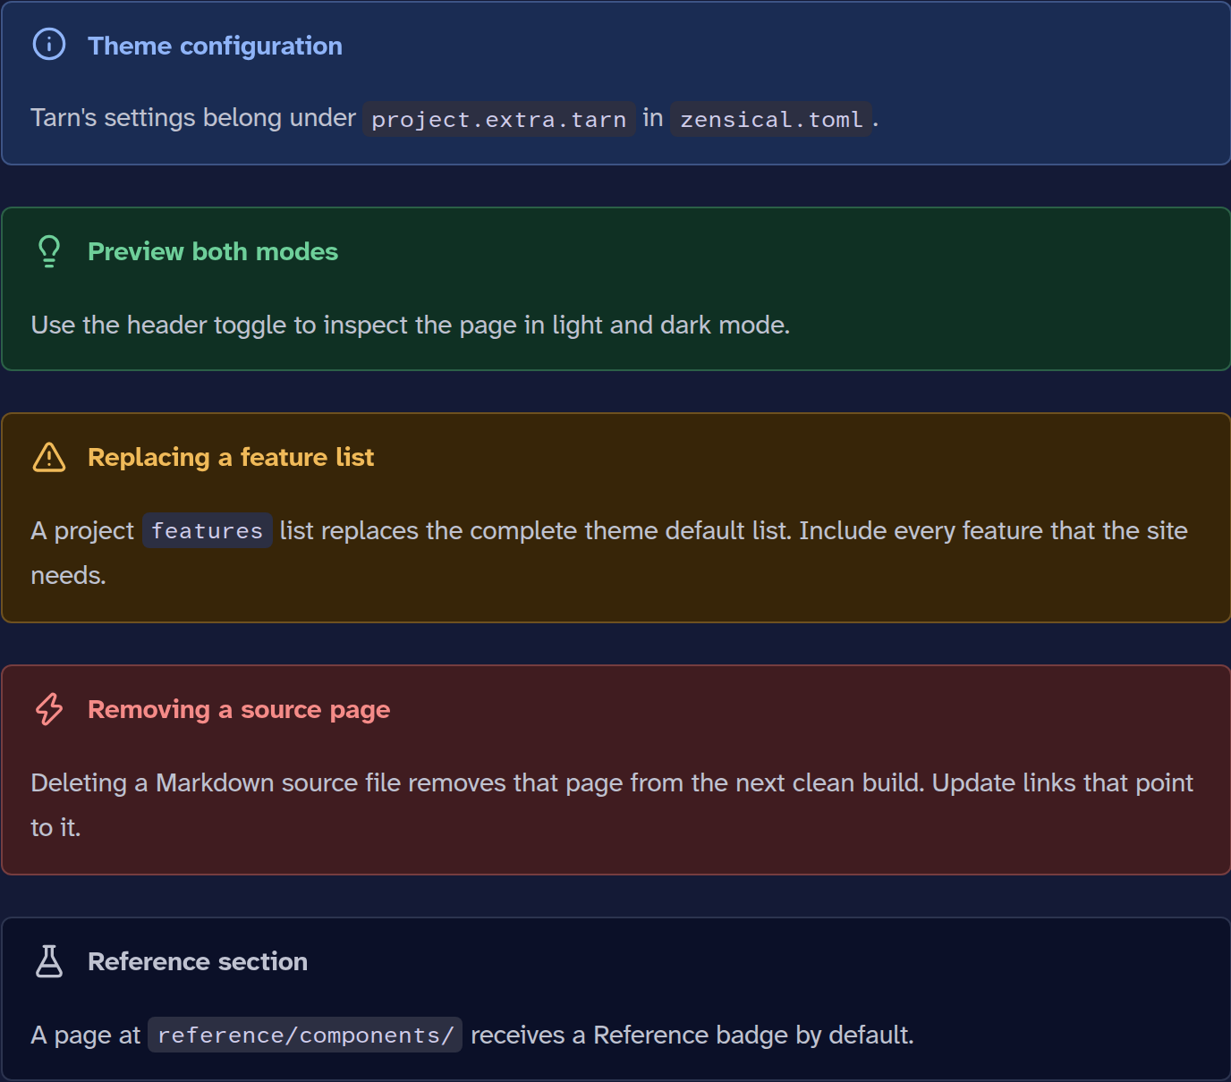This screenshot has width=1231, height=1082.
Task: Click the text 'Tarn's settings belong under'
Action: tap(193, 117)
